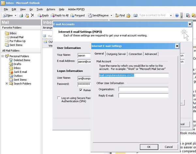This screenshot has width=196, height=154.
Task: Toggle the Remember password checkbox
Action: click(81, 90)
